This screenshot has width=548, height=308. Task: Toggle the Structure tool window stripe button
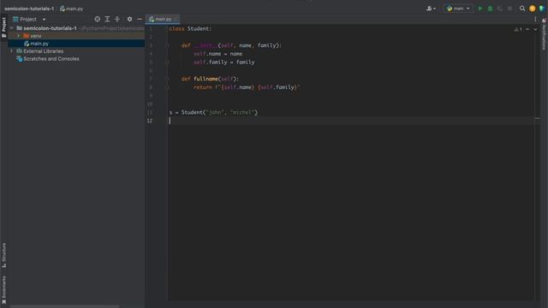(x=3, y=255)
